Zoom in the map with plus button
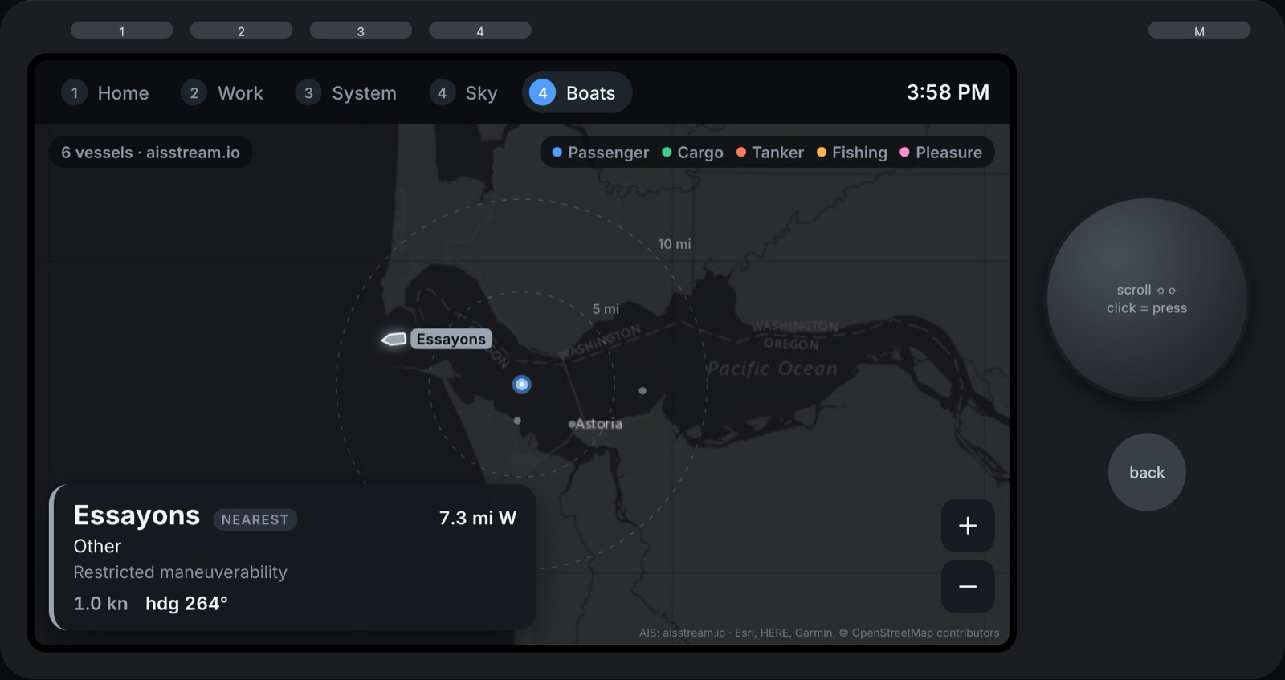The height and width of the screenshot is (680, 1285). 968,526
